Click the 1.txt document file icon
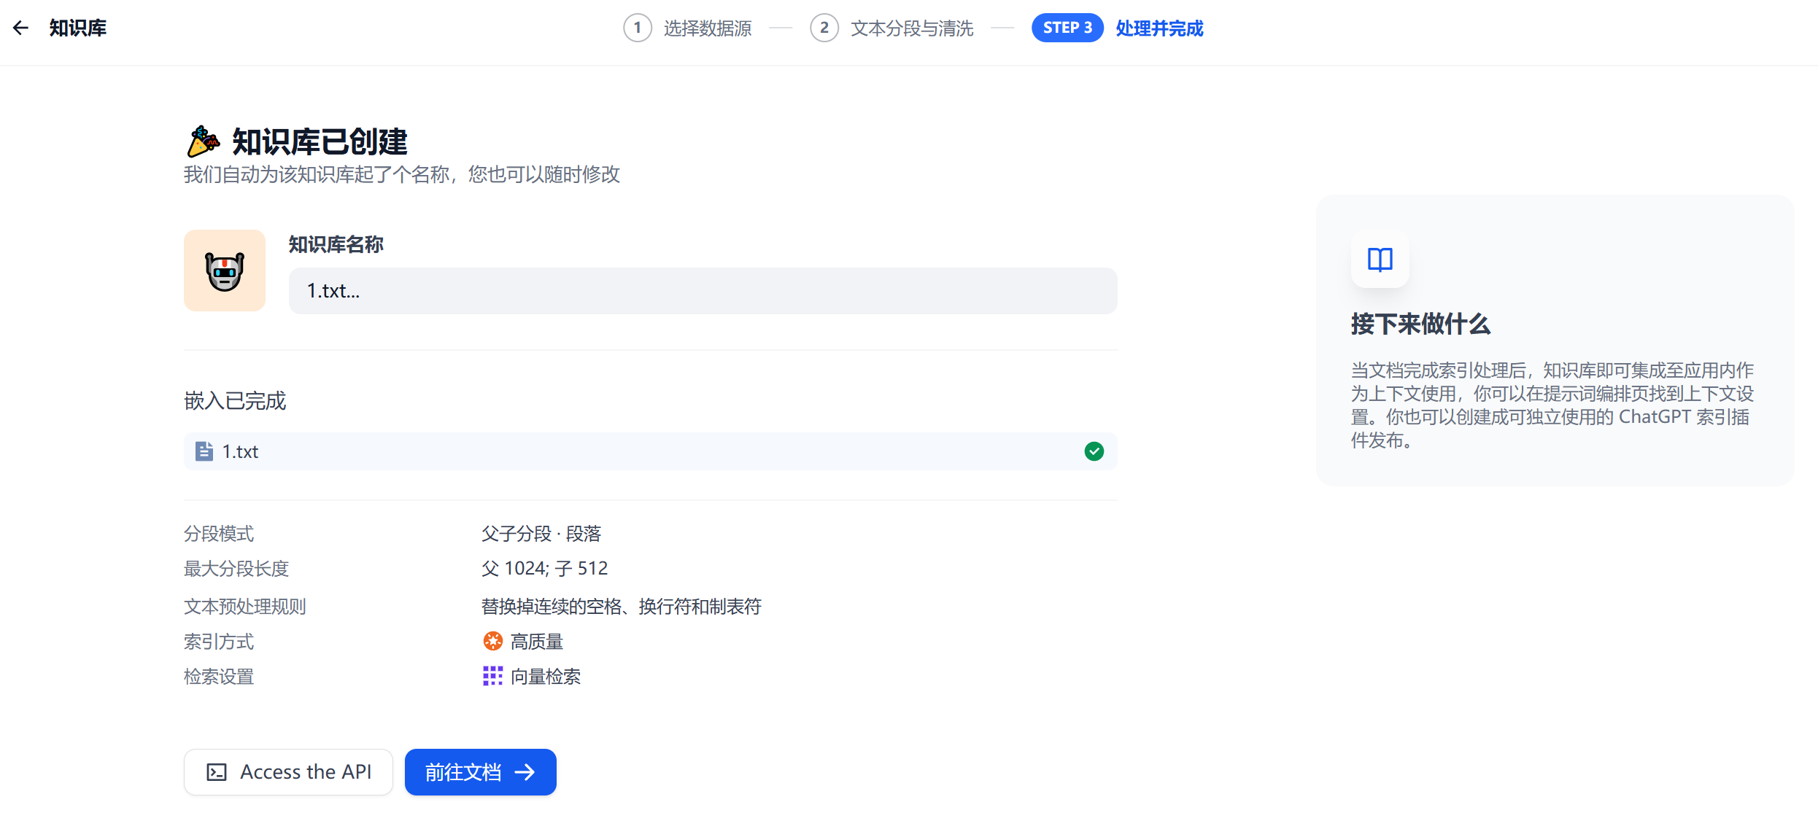Viewport: 1818px width, 821px height. point(204,451)
